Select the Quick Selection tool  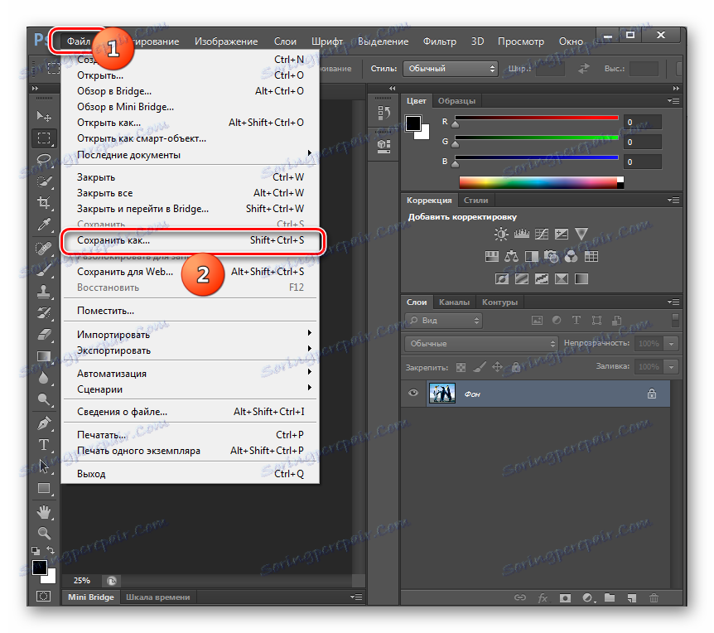pyautogui.click(x=44, y=181)
